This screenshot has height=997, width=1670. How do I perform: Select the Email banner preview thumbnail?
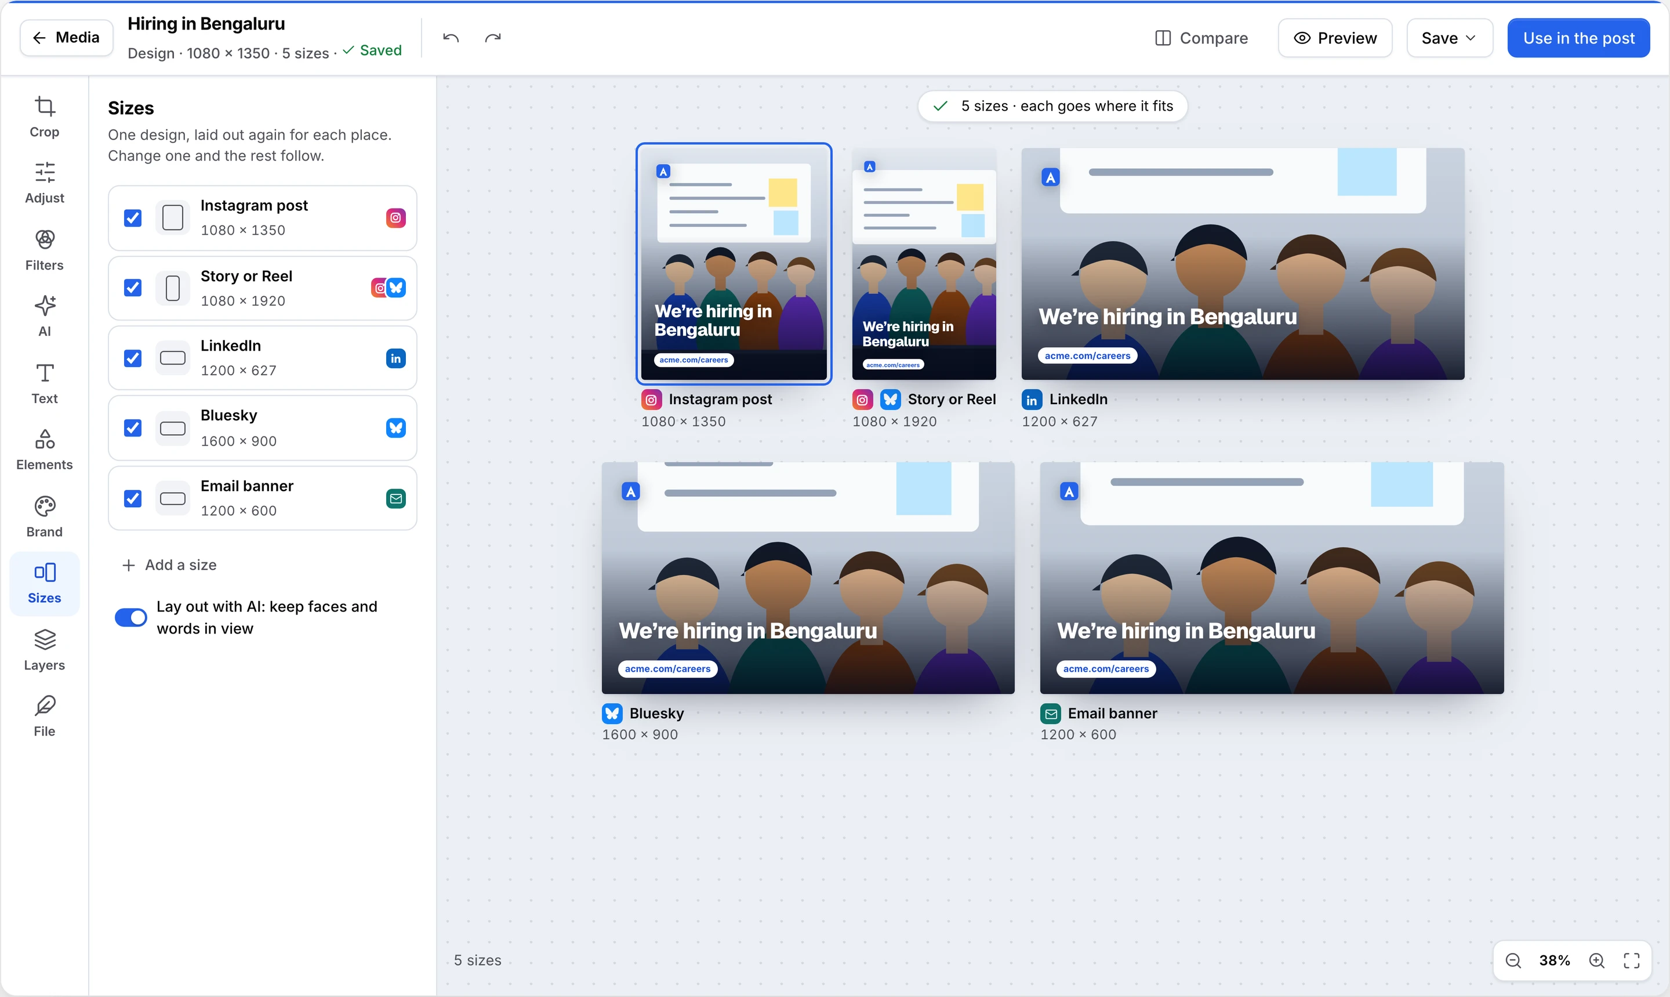pos(1272,578)
